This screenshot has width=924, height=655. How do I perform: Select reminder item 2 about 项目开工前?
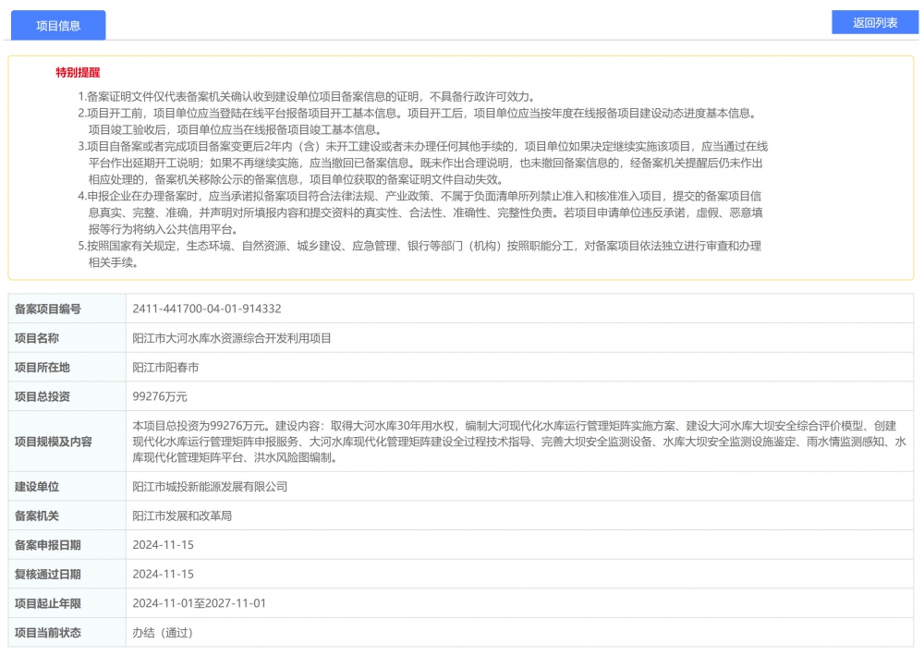click(419, 121)
